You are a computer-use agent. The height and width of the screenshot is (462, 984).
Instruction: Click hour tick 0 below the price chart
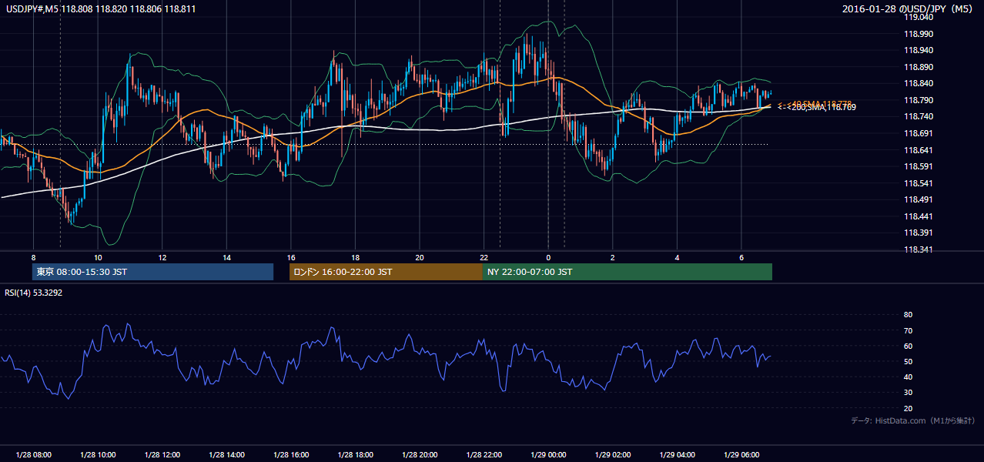(548, 257)
